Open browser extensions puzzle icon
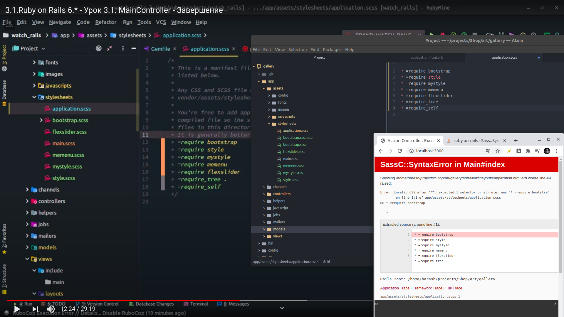564x317 pixels. coord(528,151)
